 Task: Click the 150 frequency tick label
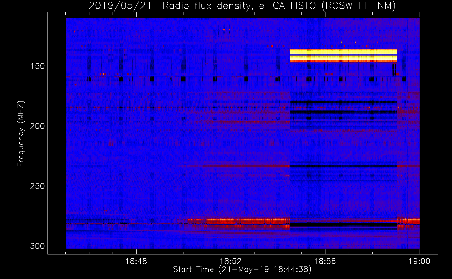(37, 66)
